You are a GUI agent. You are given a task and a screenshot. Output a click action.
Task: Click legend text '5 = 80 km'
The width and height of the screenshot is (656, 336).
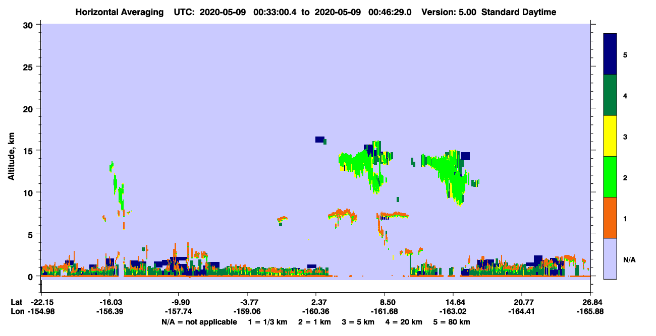452,321
